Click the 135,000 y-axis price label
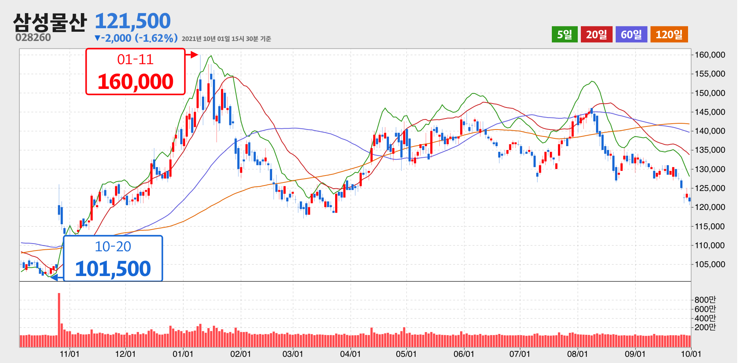The image size is (743, 363). coord(710,150)
